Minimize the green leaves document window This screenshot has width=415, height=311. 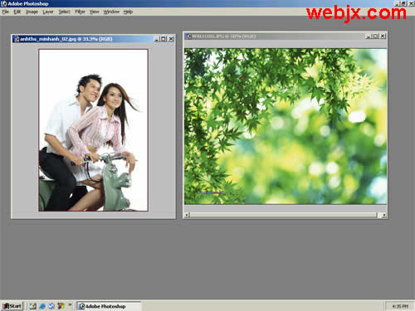(369, 36)
